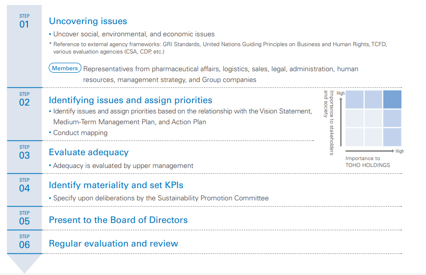Click the vertical "Importance to stakeholders and society" label
Screen dimensions: 426x275
[x=329, y=123]
